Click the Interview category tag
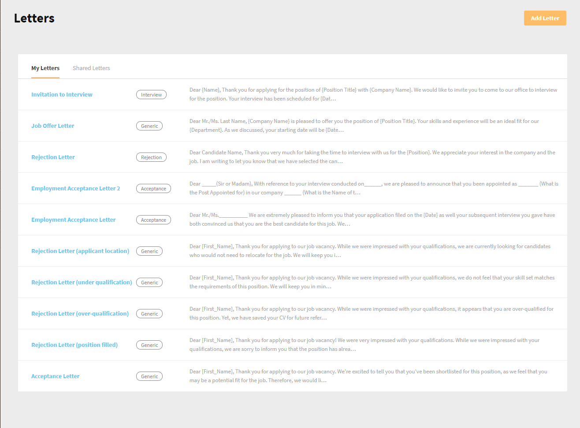This screenshot has height=428, width=580. pos(151,94)
